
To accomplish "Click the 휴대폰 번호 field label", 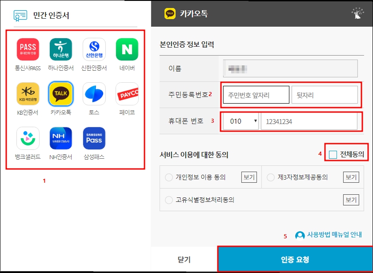I will tap(186, 121).
